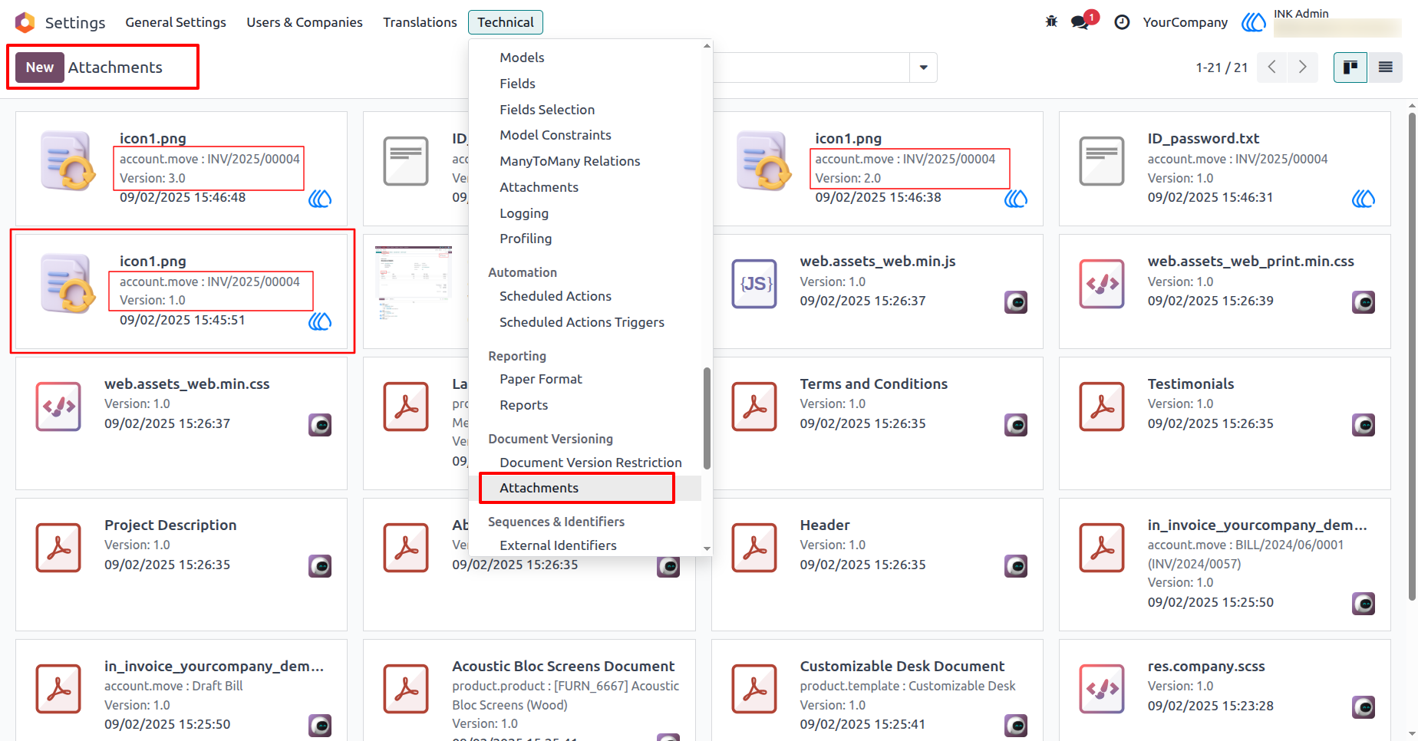Open the Translations menu
1418x741 pixels.
coord(420,22)
